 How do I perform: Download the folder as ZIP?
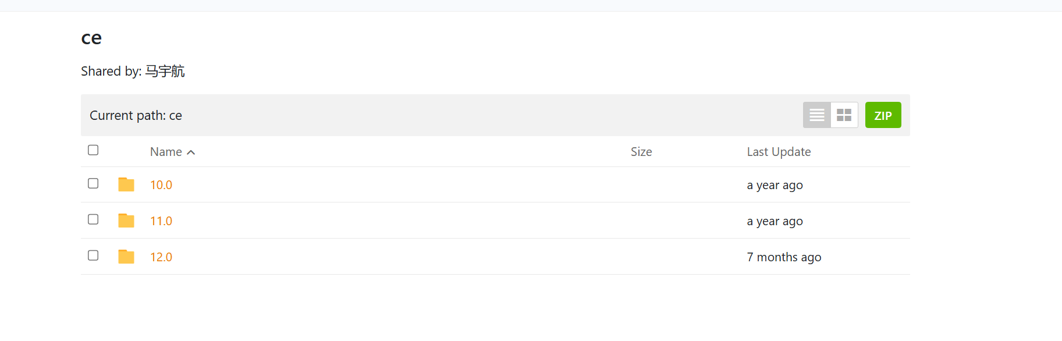tap(883, 115)
